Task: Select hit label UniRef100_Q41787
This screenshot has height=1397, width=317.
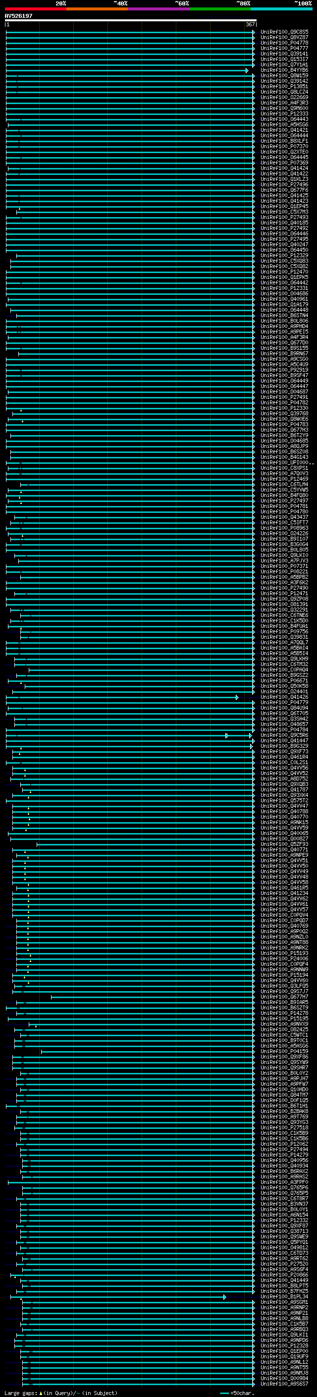Action: [x=284, y=789]
